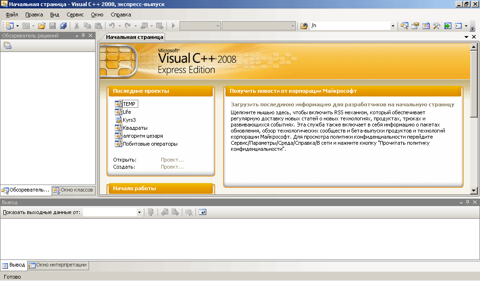Open the recent project TEMP
Screen dimensions: 480x281
pos(129,104)
